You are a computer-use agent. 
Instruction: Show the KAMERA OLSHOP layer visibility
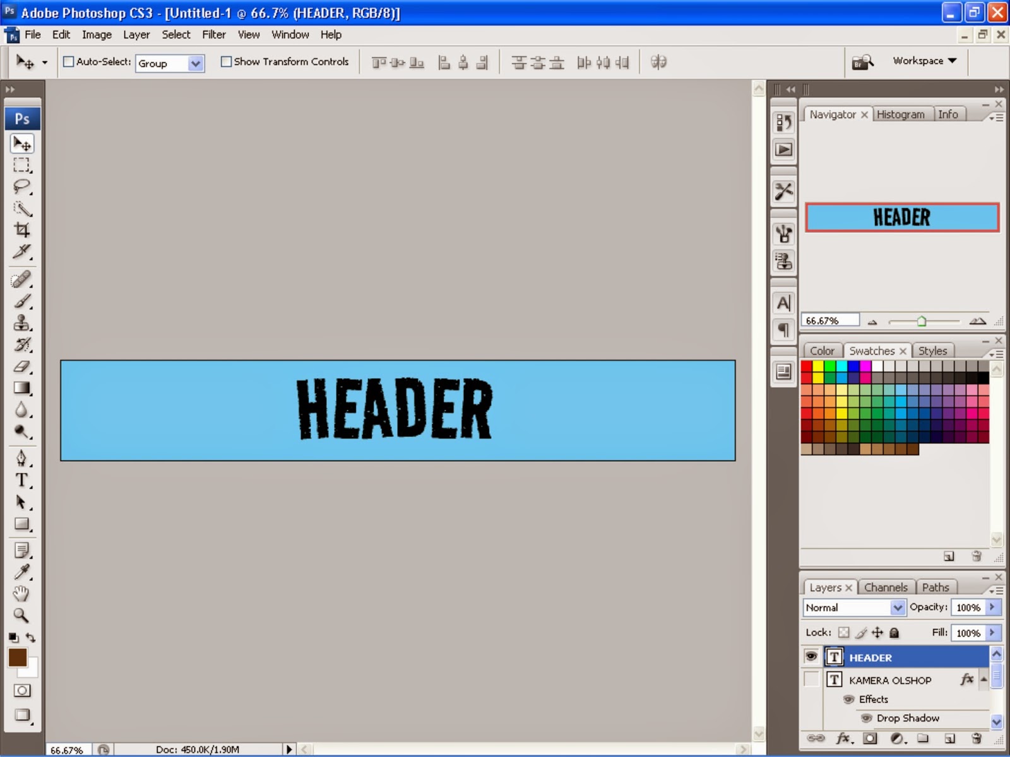click(x=812, y=680)
